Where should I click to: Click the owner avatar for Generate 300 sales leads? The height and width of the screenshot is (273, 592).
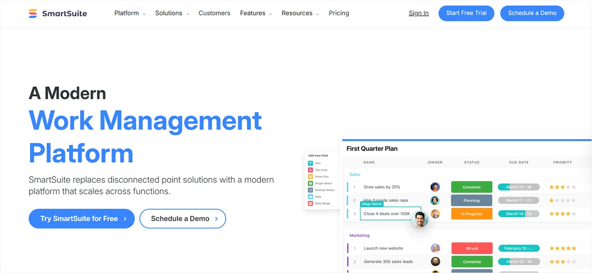[x=435, y=262]
